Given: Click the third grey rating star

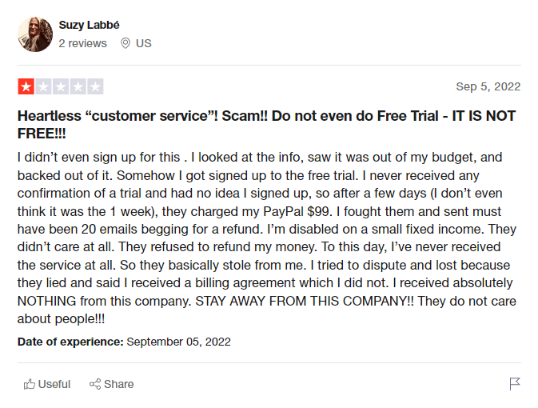Looking at the screenshot, I should tap(61, 86).
